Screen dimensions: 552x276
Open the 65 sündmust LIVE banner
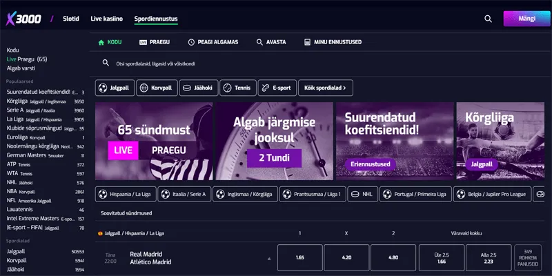pos(154,141)
